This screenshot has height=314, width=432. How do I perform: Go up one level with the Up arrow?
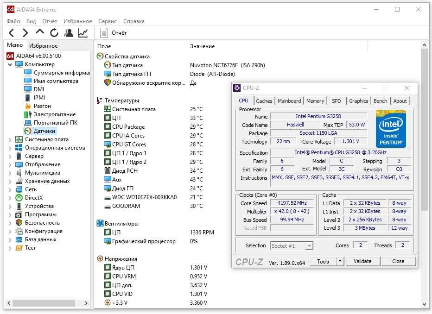tap(40, 32)
